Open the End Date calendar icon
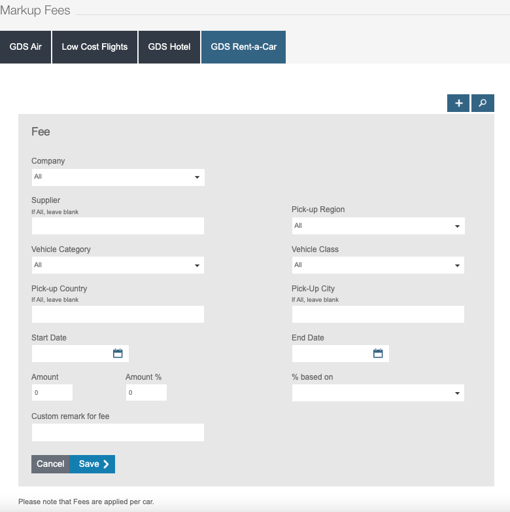This screenshot has height=512, width=510. click(x=378, y=354)
